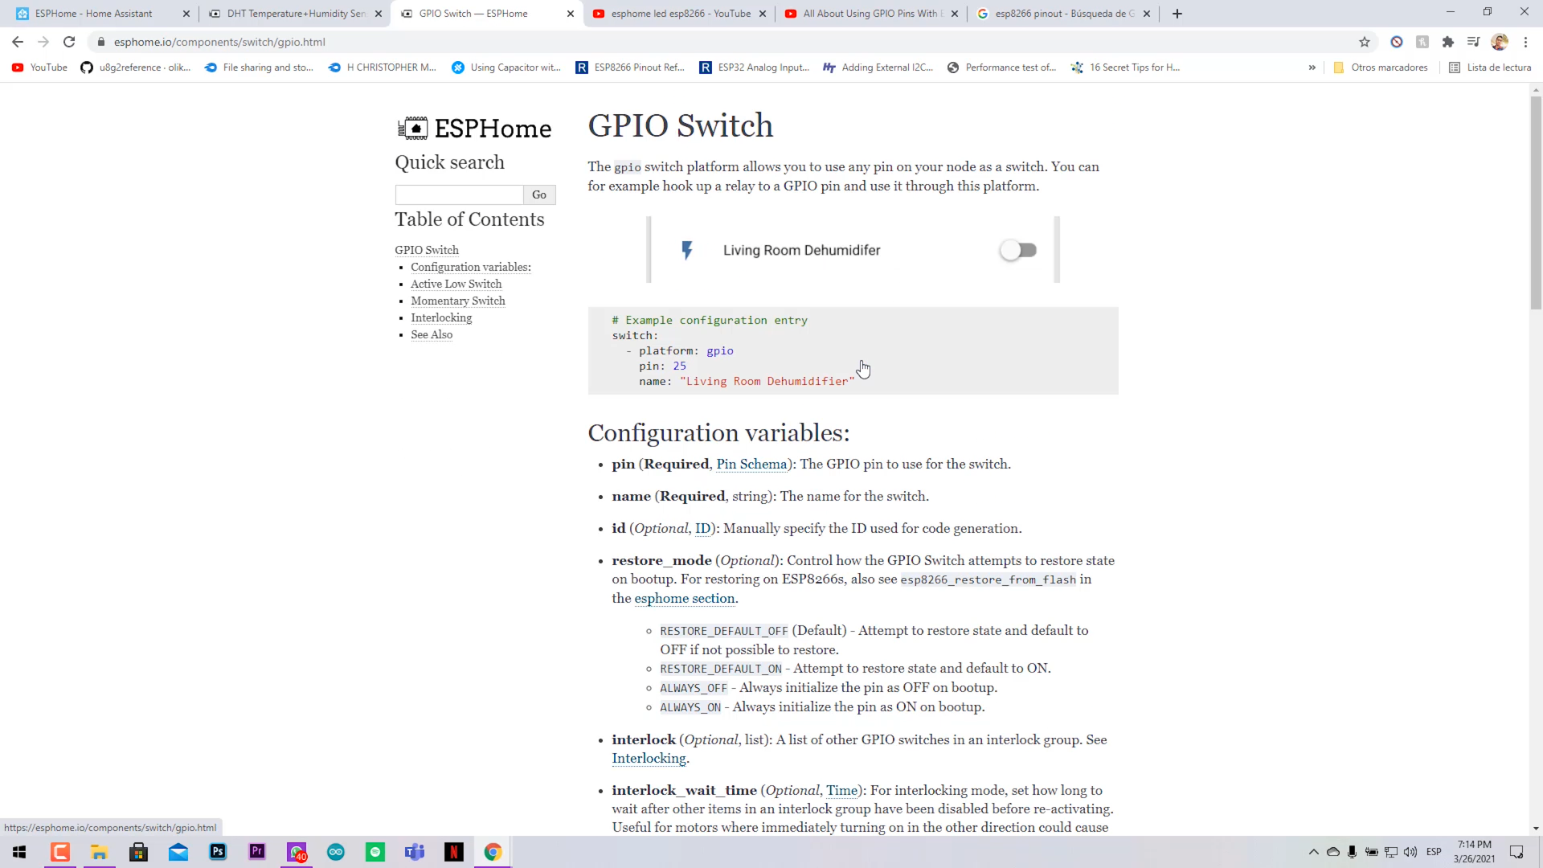Screen dimensions: 1543x868
Task: Open Spotify from the taskbar
Action: pos(375,852)
